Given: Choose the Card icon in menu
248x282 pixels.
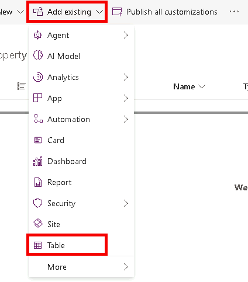Looking at the screenshot, I should click(x=38, y=140).
